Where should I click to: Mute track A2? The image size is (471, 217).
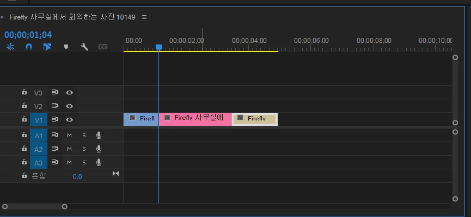tap(69, 149)
